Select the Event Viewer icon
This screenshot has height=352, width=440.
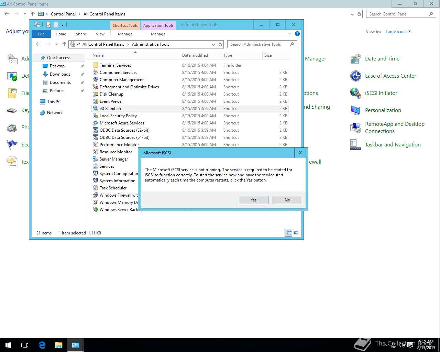96,101
